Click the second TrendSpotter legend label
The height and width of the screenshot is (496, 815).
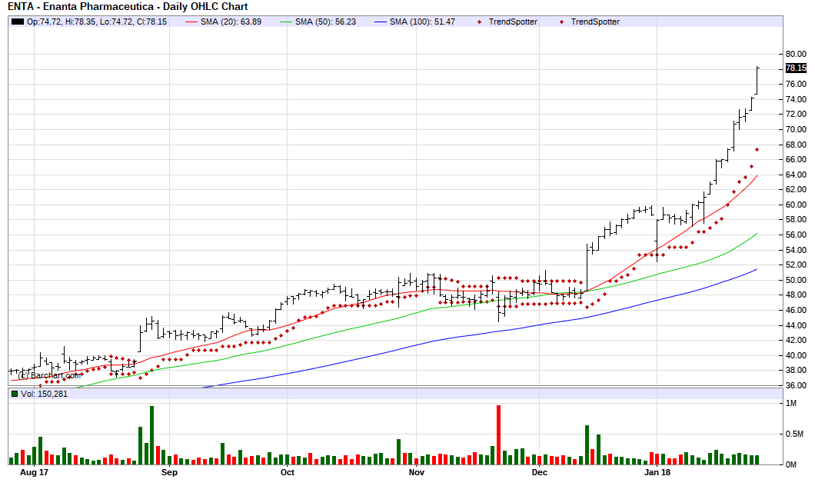pyautogui.click(x=595, y=22)
